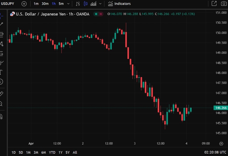This screenshot has height=156, width=228.
Task: Open the Indicators panel
Action: [x=119, y=4]
